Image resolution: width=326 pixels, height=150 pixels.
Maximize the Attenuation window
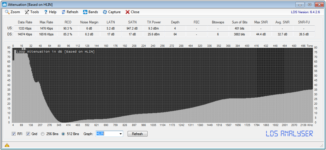coord(310,5)
